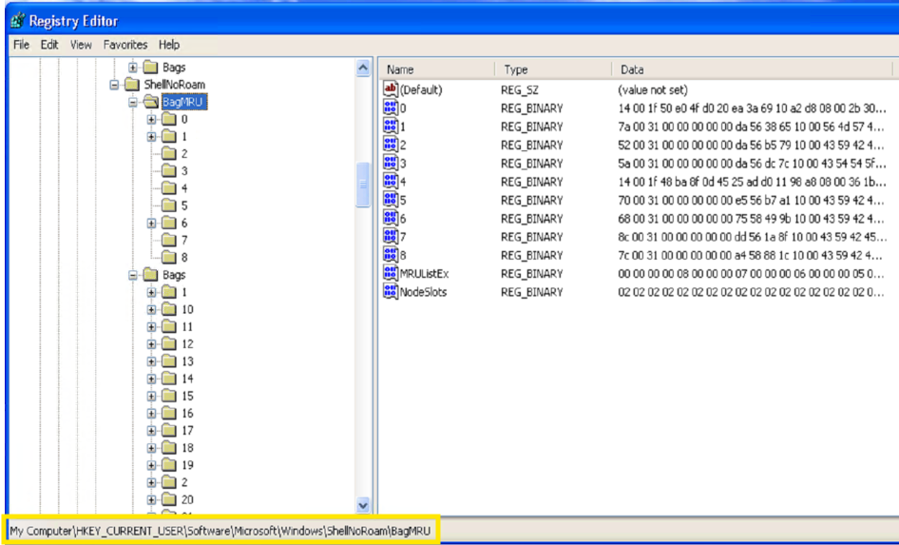Click the tree pane scroll down arrow
The width and height of the screenshot is (899, 545).
pos(363,505)
